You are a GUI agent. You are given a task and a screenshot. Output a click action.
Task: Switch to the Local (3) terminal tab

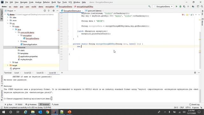click(40, 73)
